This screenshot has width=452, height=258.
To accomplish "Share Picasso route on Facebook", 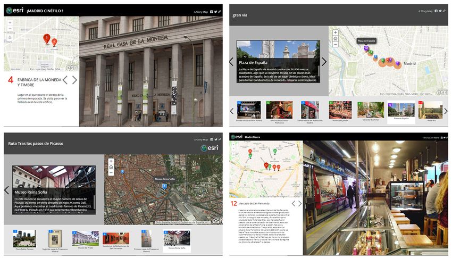I will click(x=211, y=139).
